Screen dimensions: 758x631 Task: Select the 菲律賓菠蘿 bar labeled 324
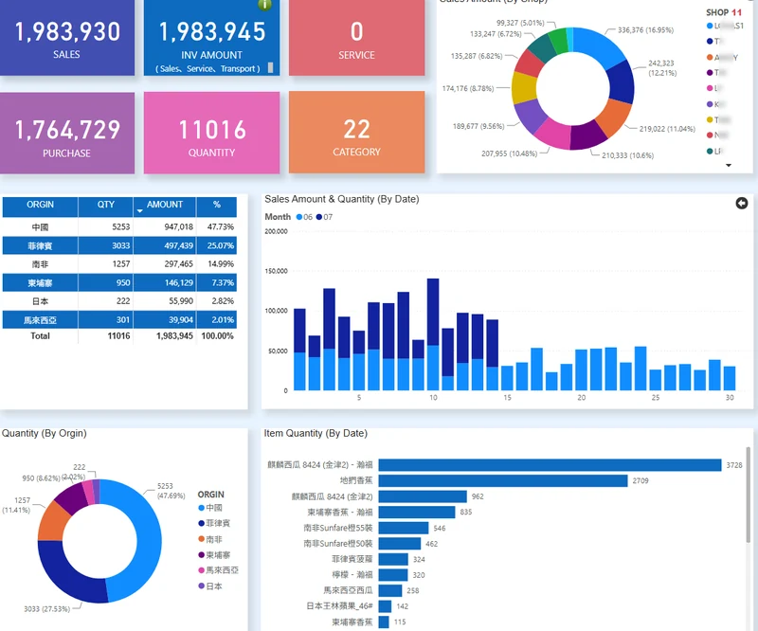[x=393, y=559]
